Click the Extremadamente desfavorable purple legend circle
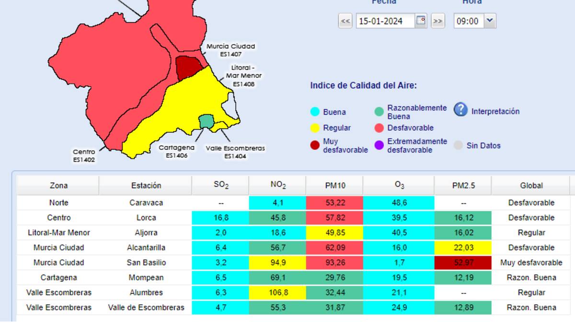Viewport: 575px width, 323px height. [379, 145]
